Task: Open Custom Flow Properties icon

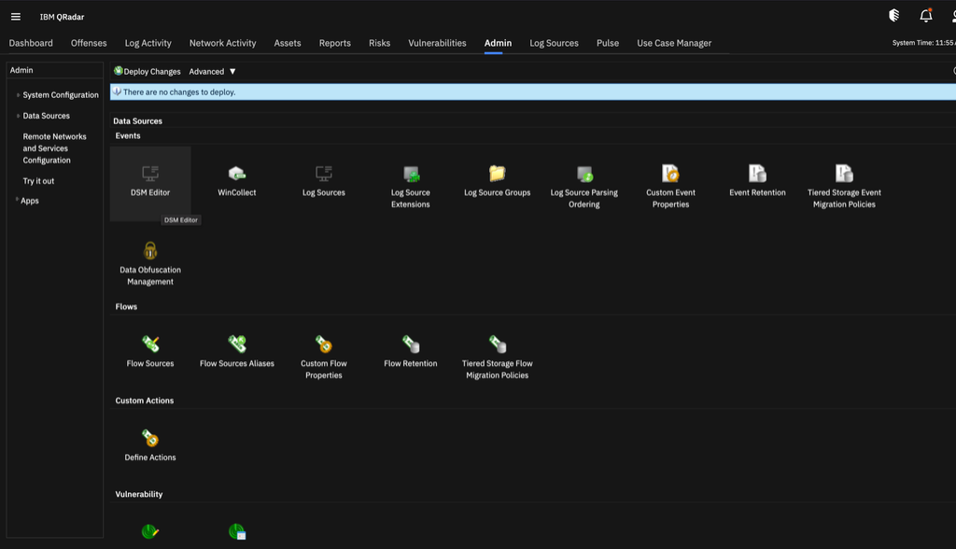Action: [x=324, y=344]
